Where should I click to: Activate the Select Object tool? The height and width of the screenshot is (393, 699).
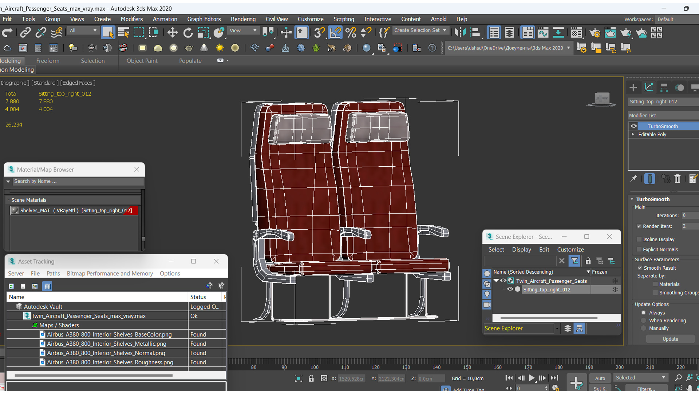[x=108, y=33]
